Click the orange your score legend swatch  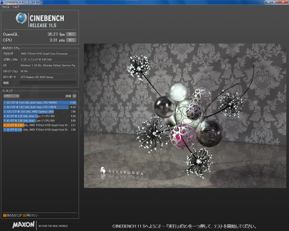pyautogui.click(x=5, y=215)
